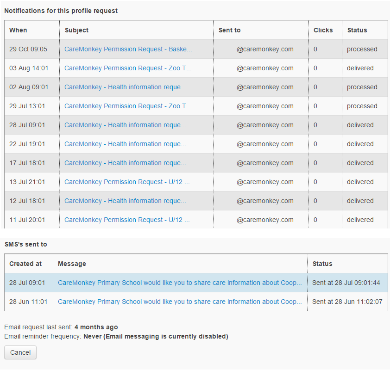Click 'Sent at 28 Jul 09:01:44' status

point(346,283)
